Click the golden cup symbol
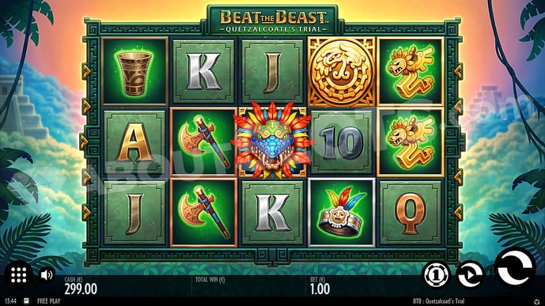Screen dimensions: 545x306 coord(134,72)
